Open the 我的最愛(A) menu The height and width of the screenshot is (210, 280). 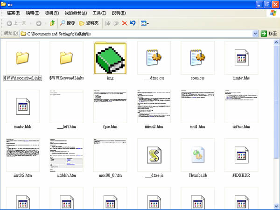76,13
